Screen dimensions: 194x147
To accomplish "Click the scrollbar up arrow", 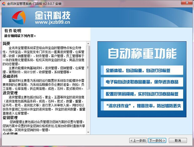I will click(x=88, y=44).
